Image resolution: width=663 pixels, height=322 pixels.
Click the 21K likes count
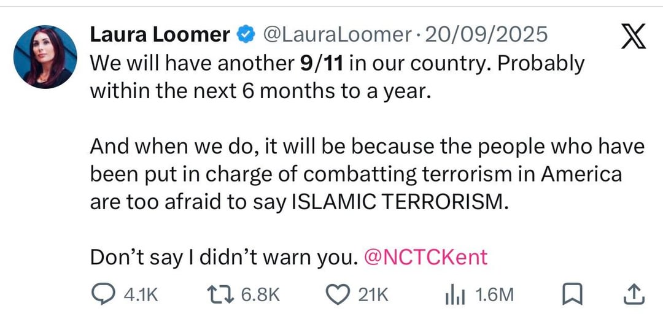pyautogui.click(x=373, y=295)
